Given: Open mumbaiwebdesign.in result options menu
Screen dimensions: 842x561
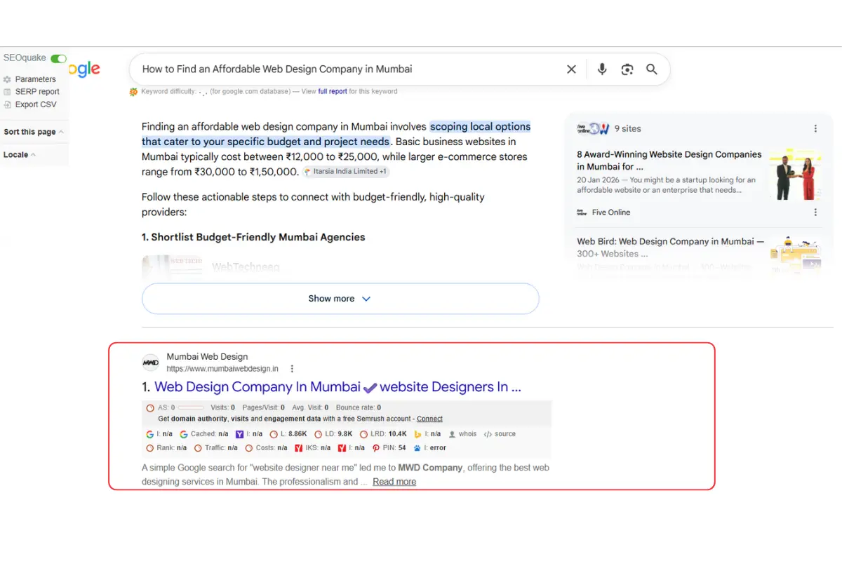Looking at the screenshot, I should (x=292, y=369).
